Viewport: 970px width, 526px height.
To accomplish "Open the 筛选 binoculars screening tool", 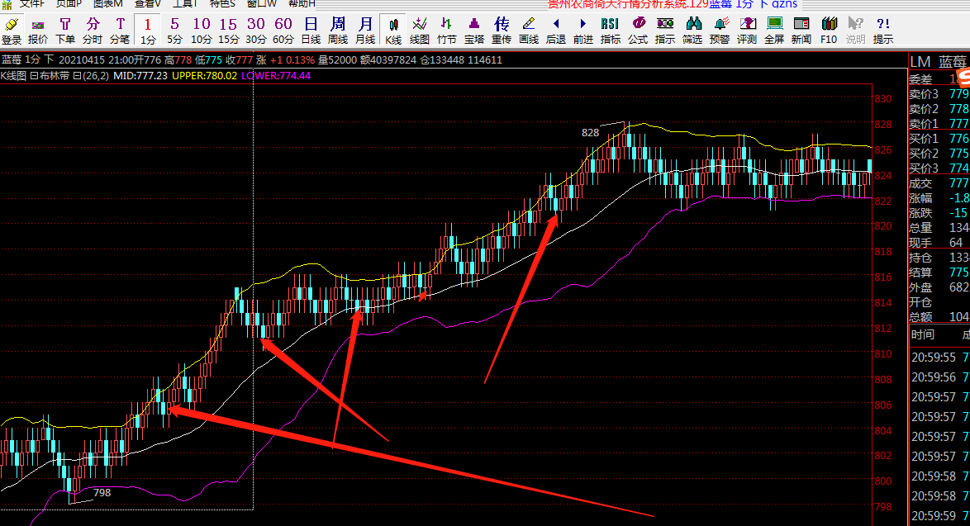I will coord(692,31).
